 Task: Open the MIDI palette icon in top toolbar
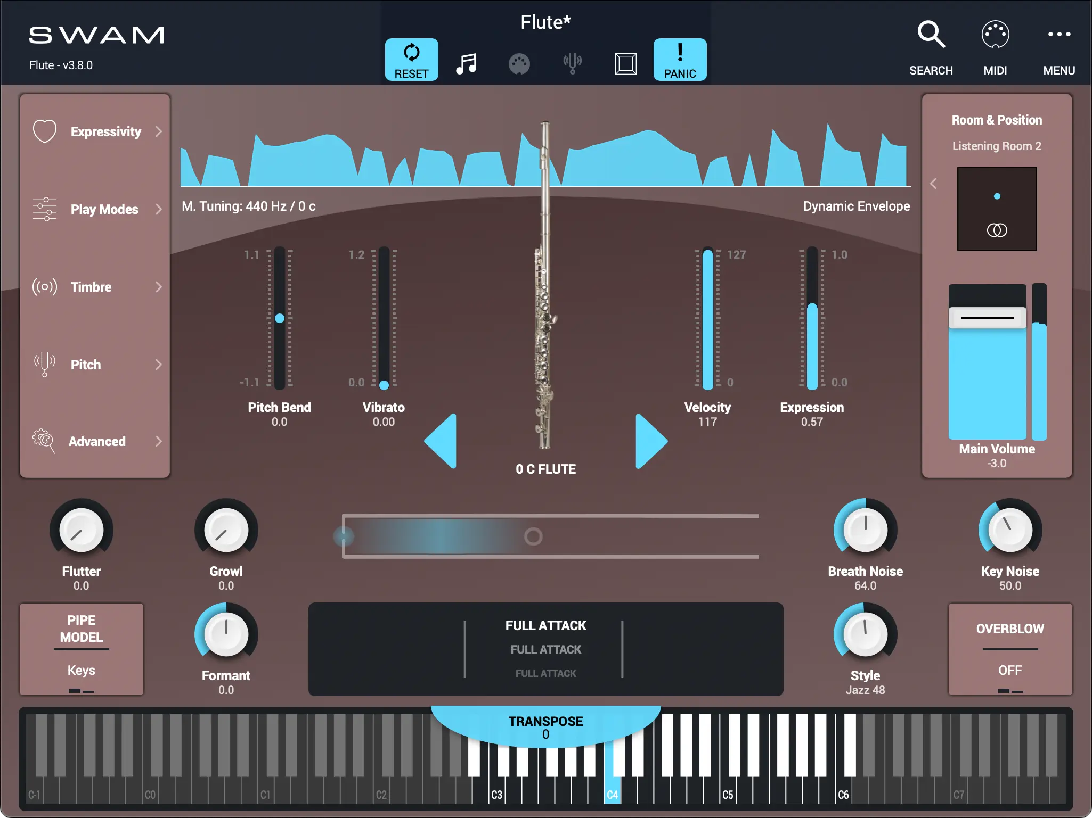click(x=519, y=64)
